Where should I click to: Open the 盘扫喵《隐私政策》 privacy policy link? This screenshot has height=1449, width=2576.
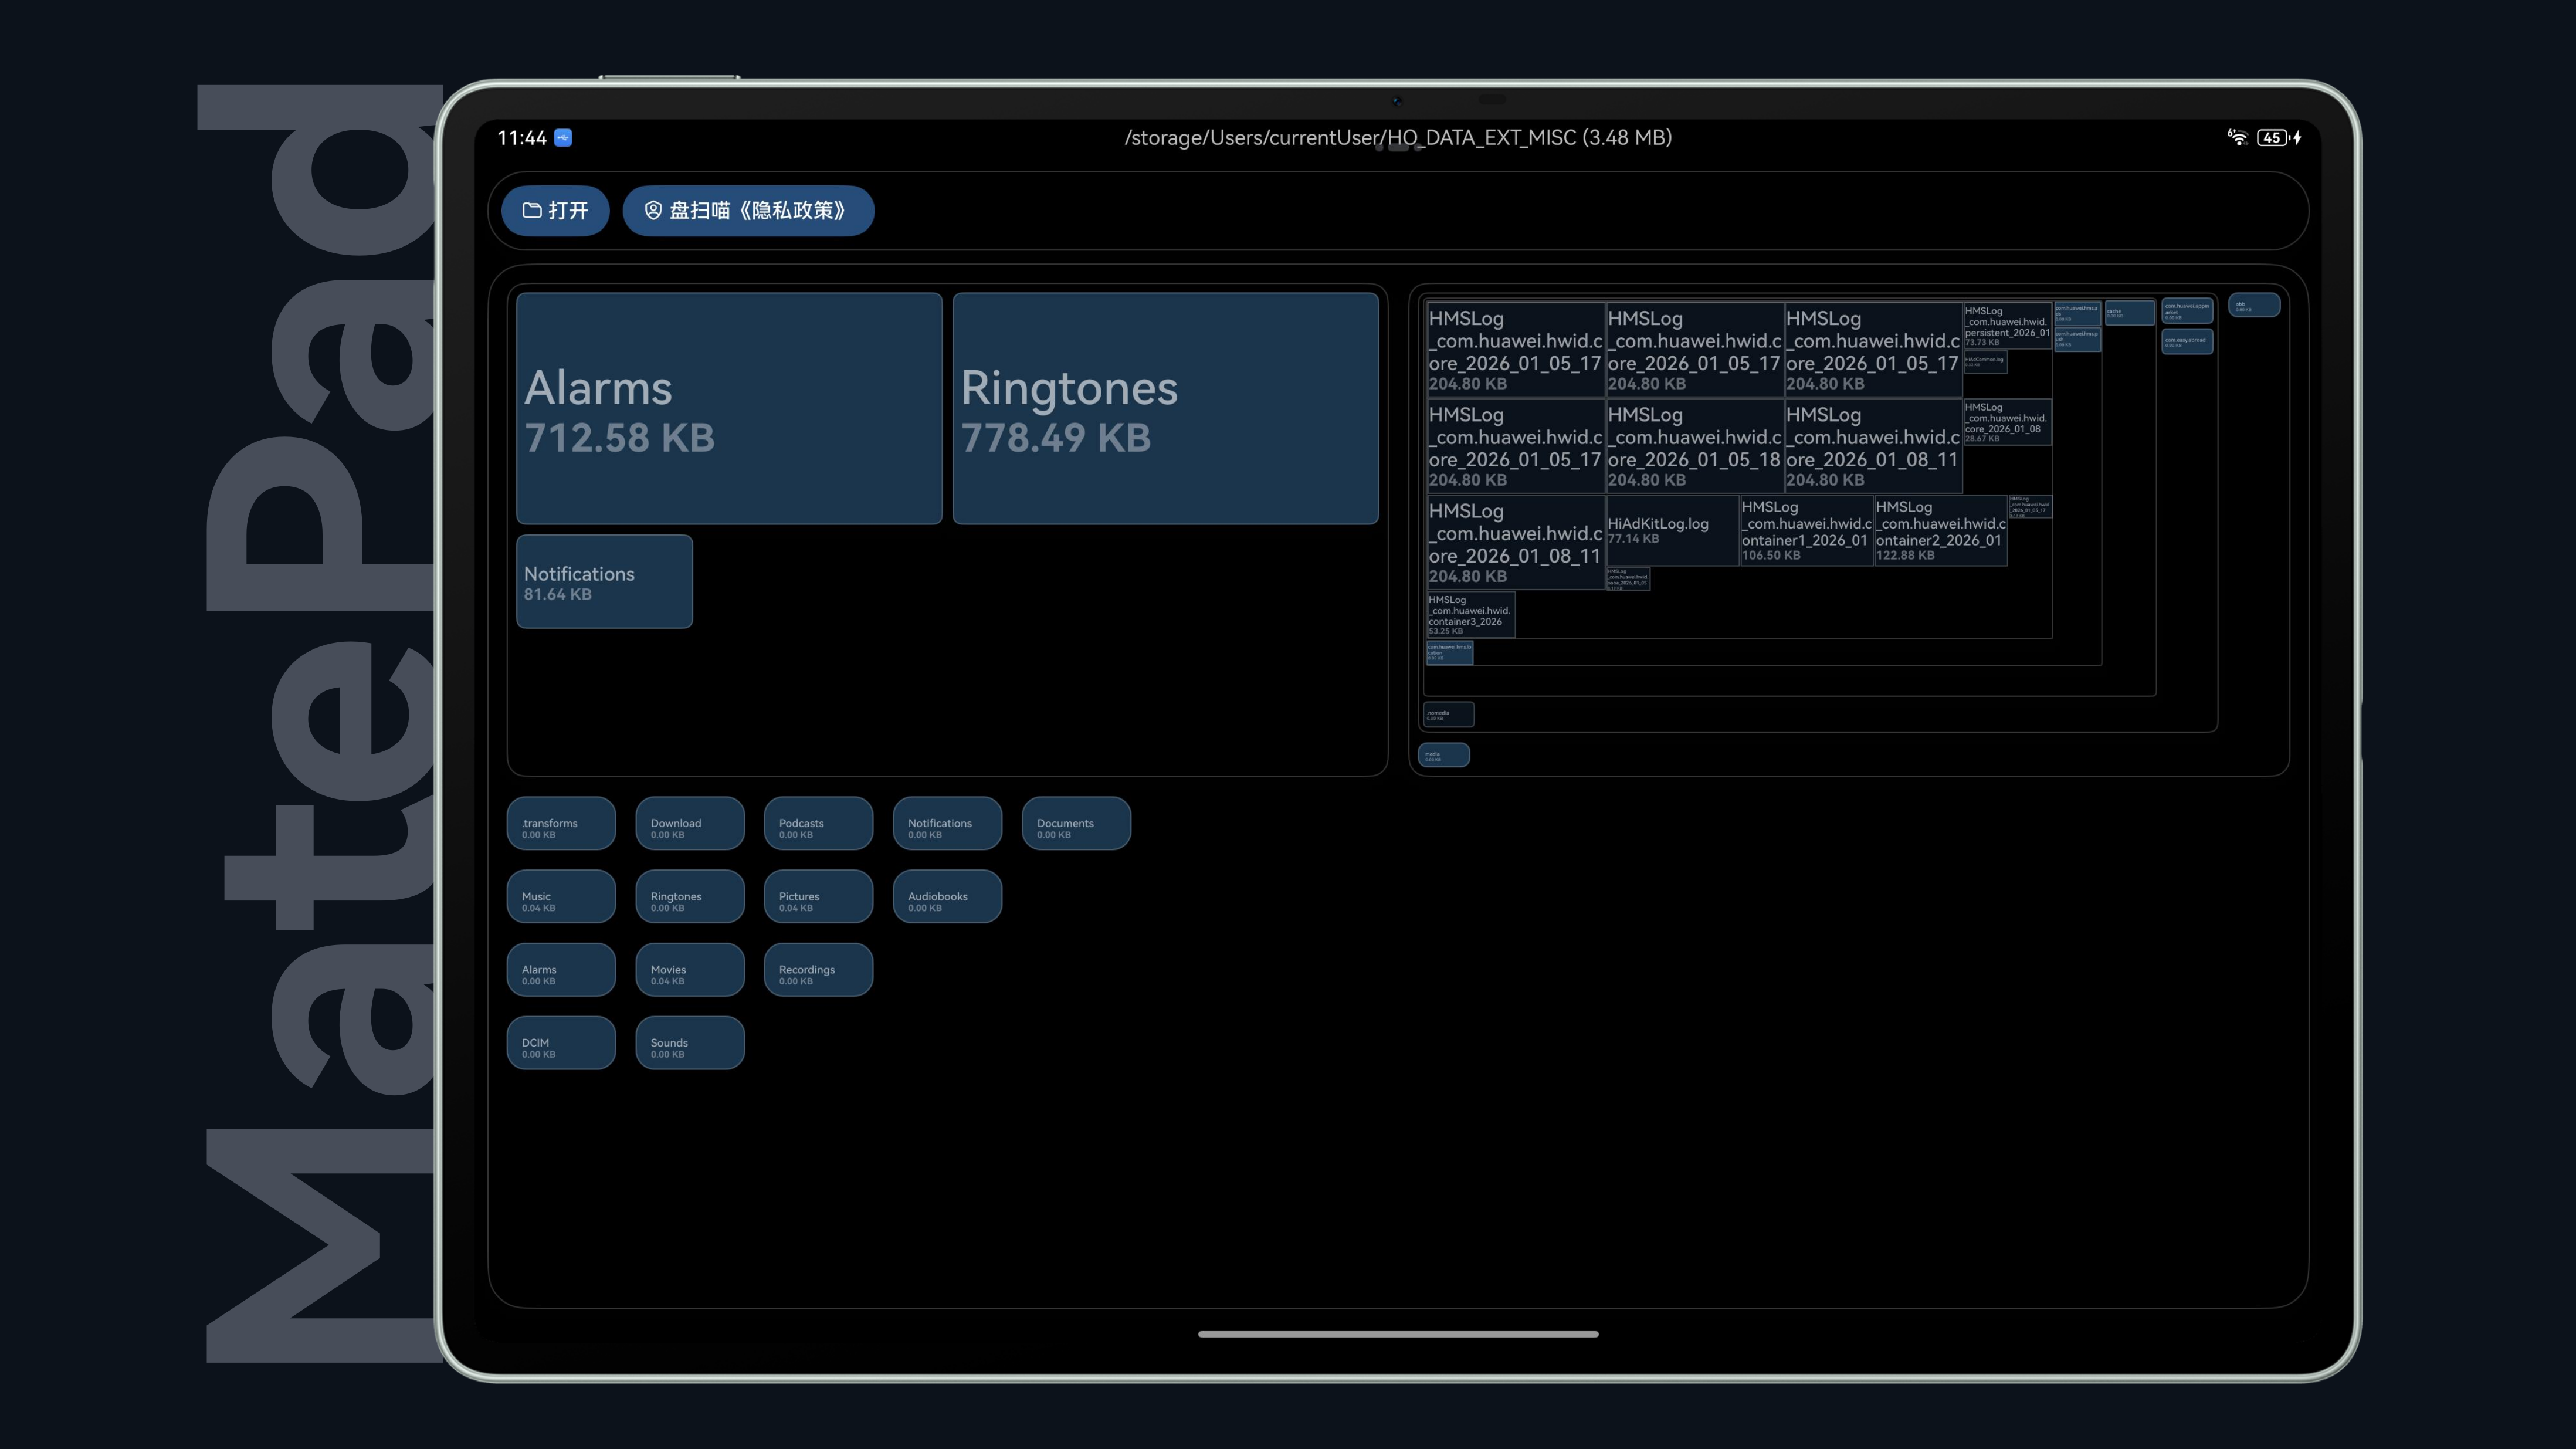(748, 210)
